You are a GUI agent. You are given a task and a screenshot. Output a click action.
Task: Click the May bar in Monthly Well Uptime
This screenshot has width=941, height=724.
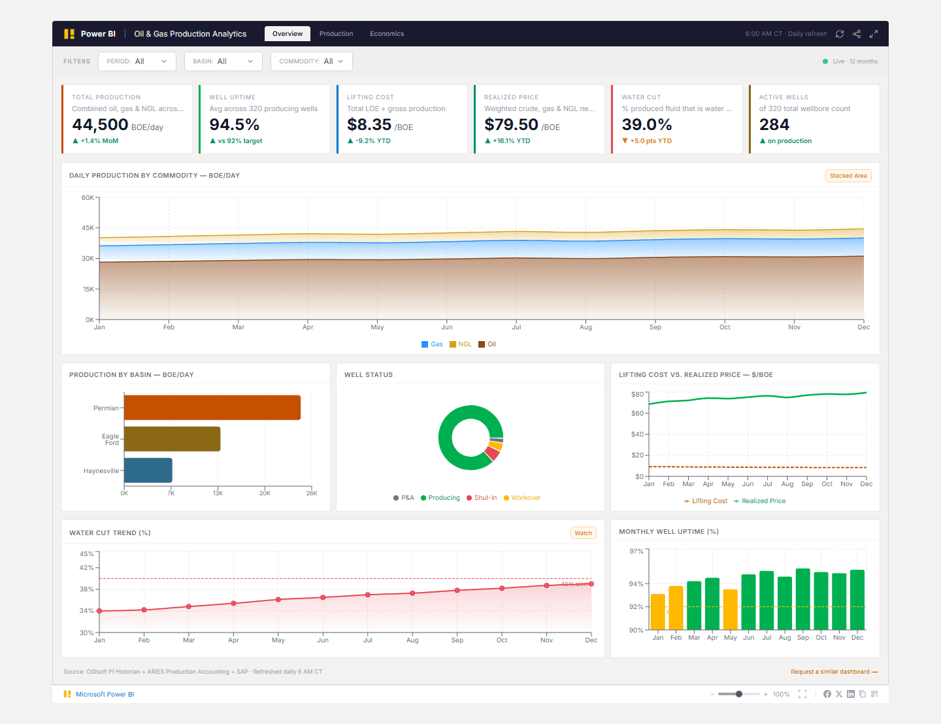pos(731,610)
